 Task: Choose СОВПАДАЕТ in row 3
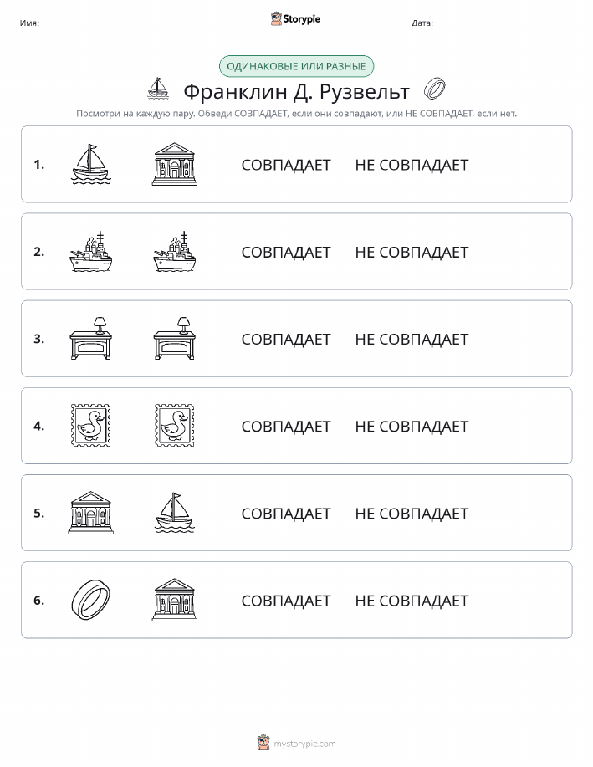tap(286, 340)
